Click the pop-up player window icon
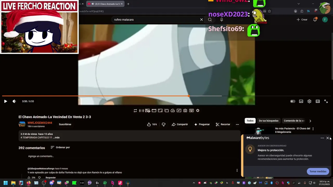Image resolution: width=333 pixels, height=187 pixels. [x=166, y=111]
